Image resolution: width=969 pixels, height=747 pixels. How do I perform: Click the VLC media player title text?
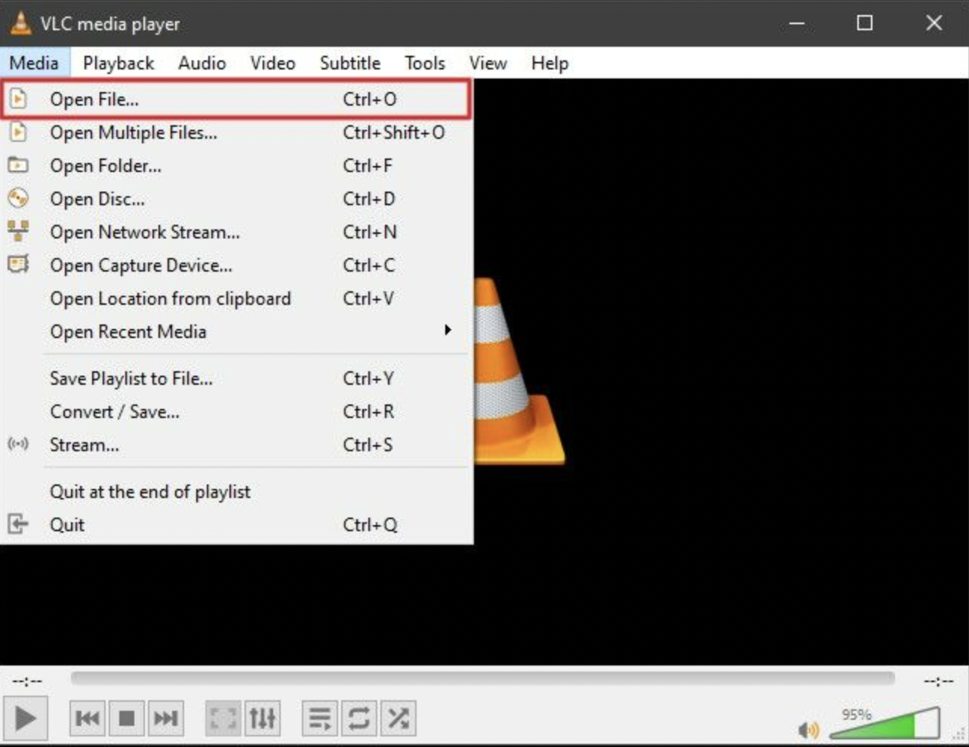110,24
